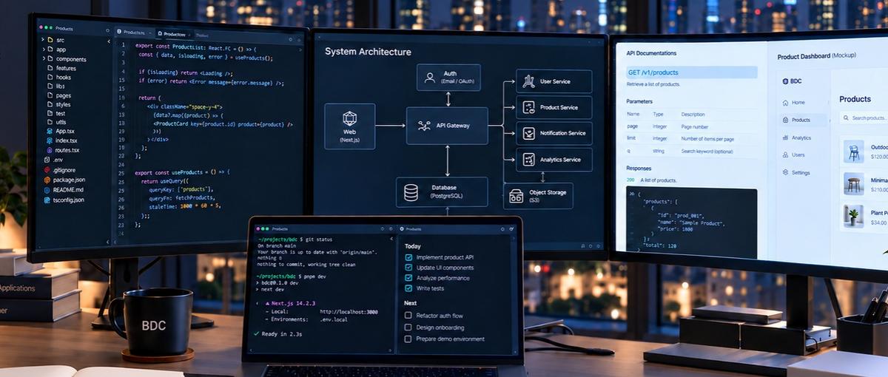888x377 pixels.
Task: Select the GET /v1/products endpoint
Action: pos(691,72)
